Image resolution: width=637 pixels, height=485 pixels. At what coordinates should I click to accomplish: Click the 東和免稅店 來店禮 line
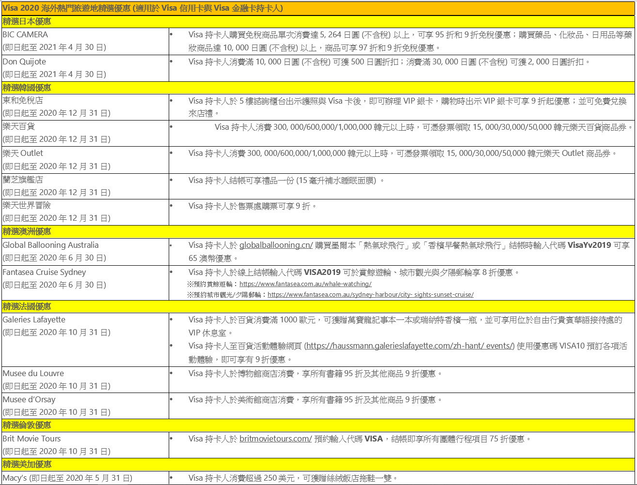pos(204,113)
